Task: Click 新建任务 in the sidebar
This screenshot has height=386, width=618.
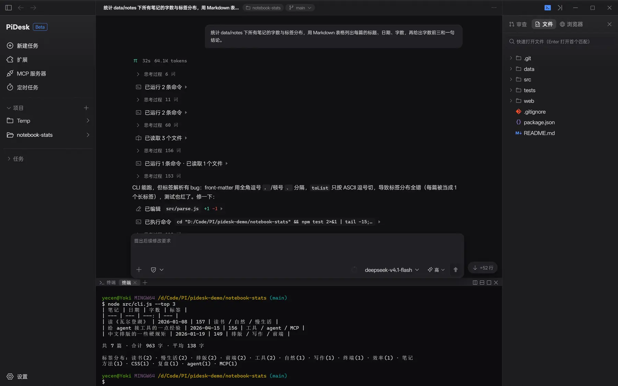Action: click(x=22, y=46)
